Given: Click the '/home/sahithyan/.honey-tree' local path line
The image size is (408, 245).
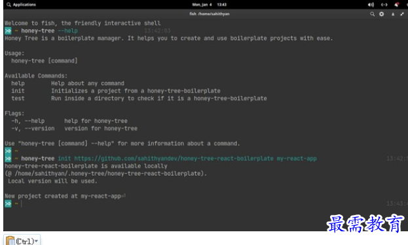Looking at the screenshot, I should pyautogui.click(x=105, y=174).
